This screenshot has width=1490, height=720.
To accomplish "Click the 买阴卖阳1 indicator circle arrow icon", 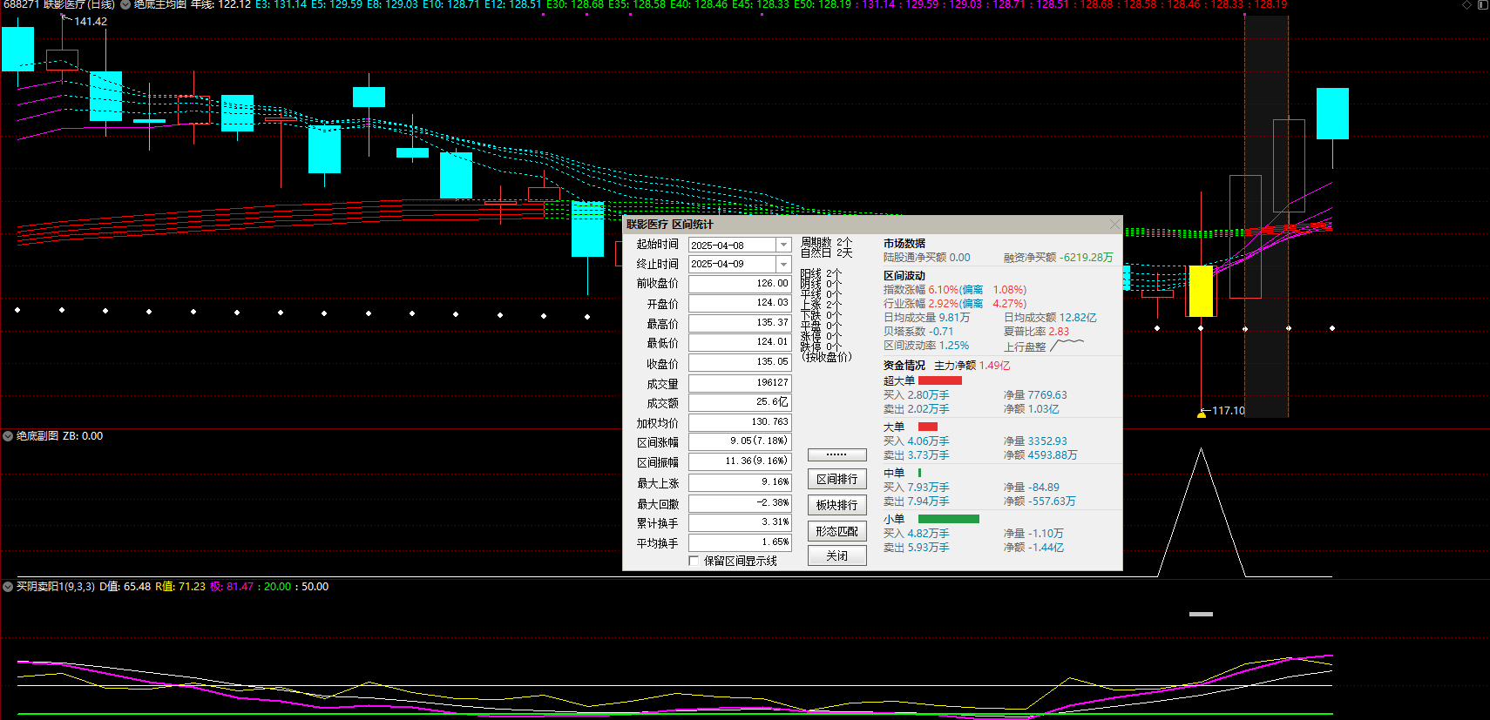I will 8,587.
